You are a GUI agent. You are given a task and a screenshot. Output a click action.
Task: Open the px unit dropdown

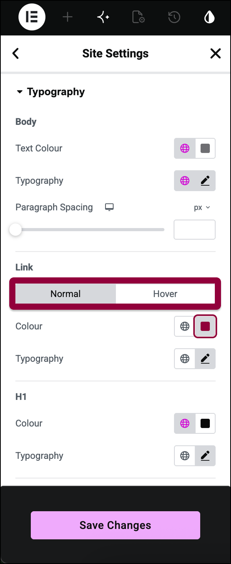[x=202, y=207]
